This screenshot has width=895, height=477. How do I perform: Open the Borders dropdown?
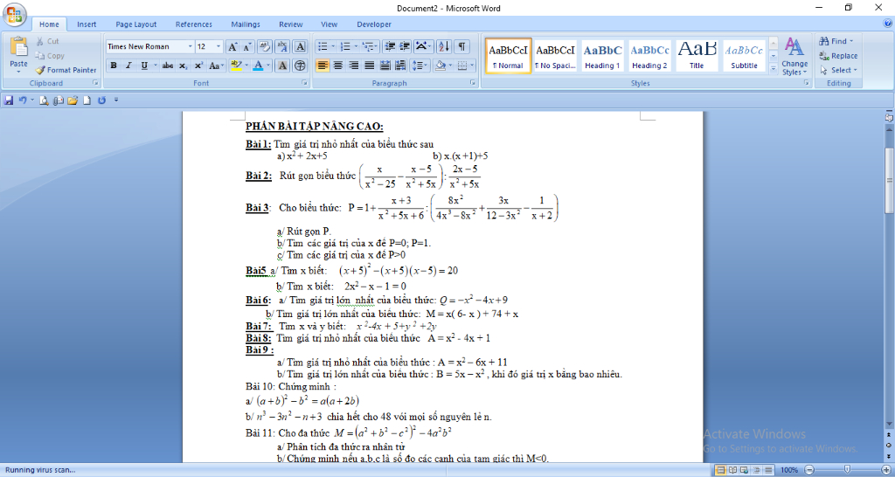point(472,66)
